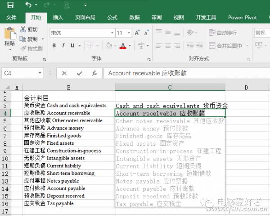Toggle italic formatting I
270x216 pixels.
[63, 46]
